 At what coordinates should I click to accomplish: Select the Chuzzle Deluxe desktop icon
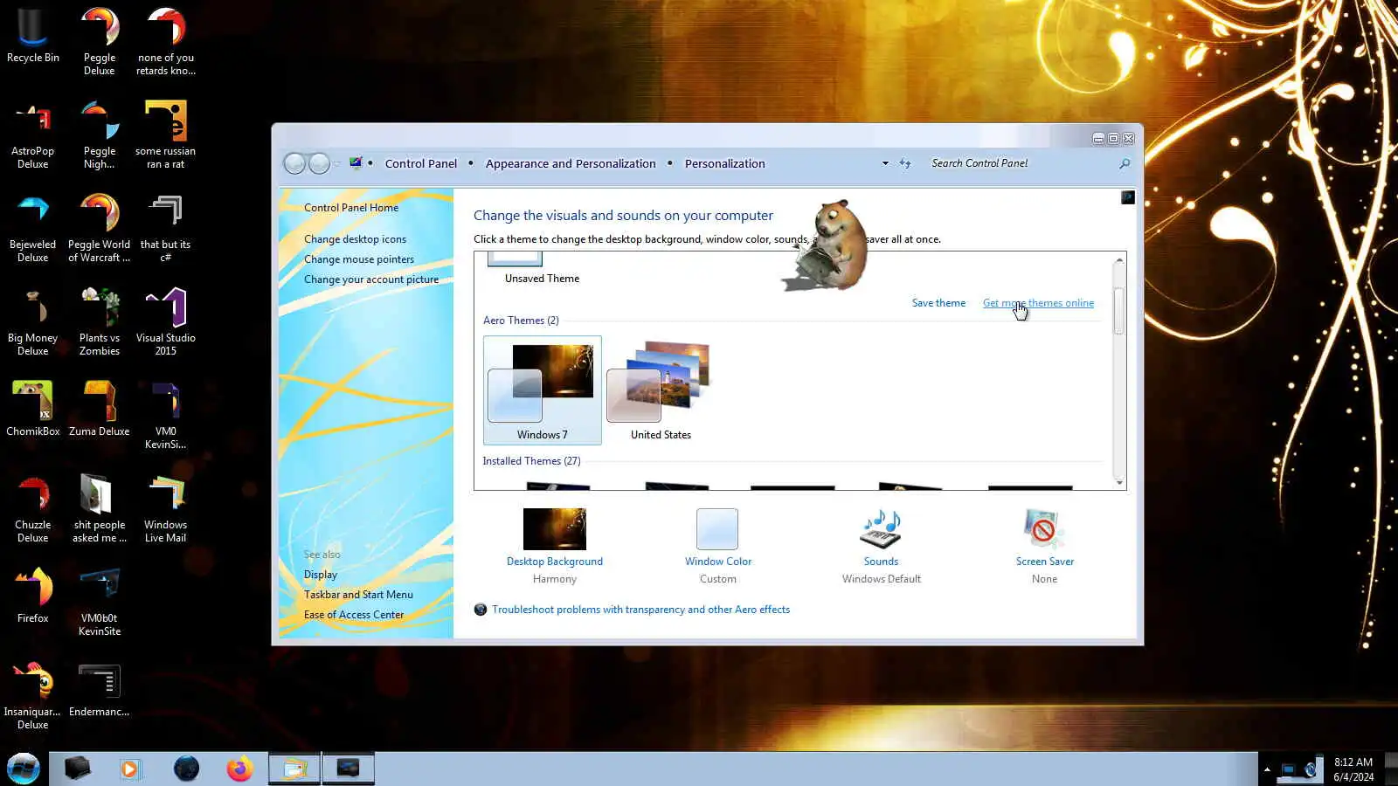(x=33, y=509)
